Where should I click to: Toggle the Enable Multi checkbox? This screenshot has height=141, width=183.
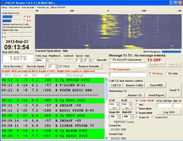tap(137, 113)
